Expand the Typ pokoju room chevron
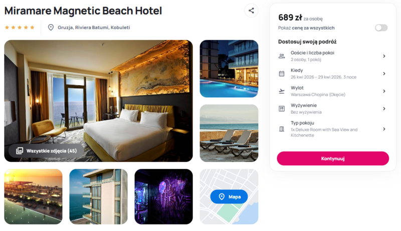 384,129
